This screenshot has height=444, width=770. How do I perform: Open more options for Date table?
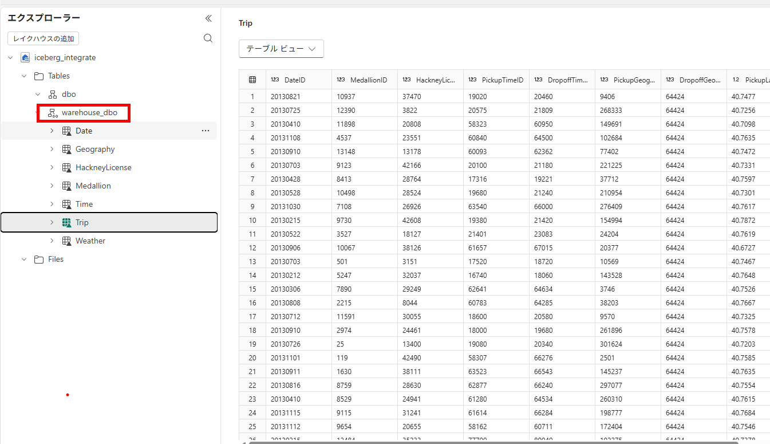[206, 131]
